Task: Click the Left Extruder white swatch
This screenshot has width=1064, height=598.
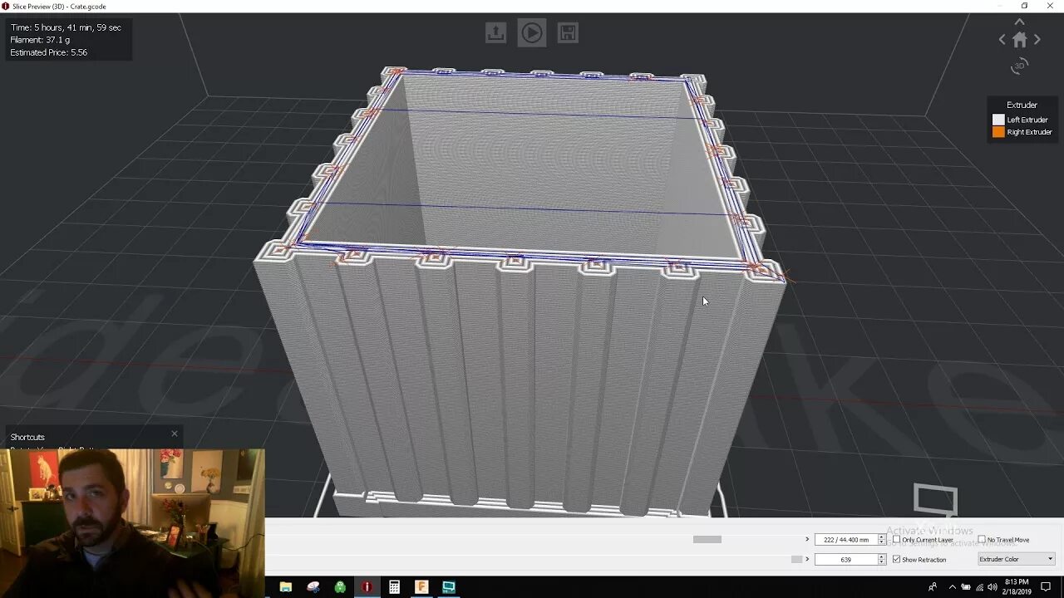Action: point(998,120)
